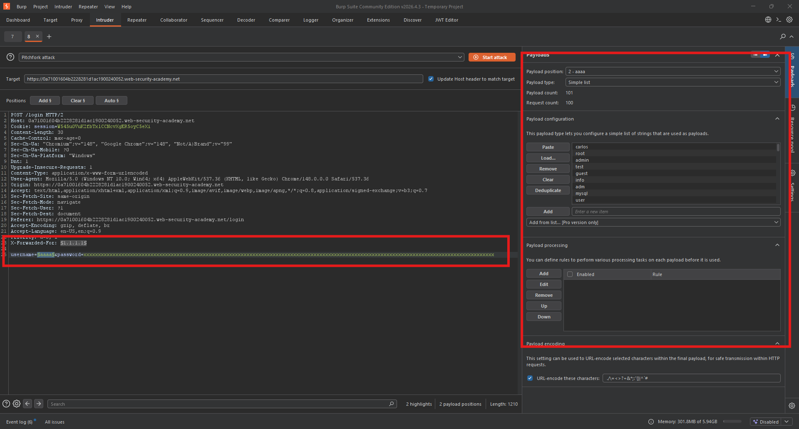Switch Payloads panel to right layout icon
Viewport: 799px width, 429px height.
(765, 55)
